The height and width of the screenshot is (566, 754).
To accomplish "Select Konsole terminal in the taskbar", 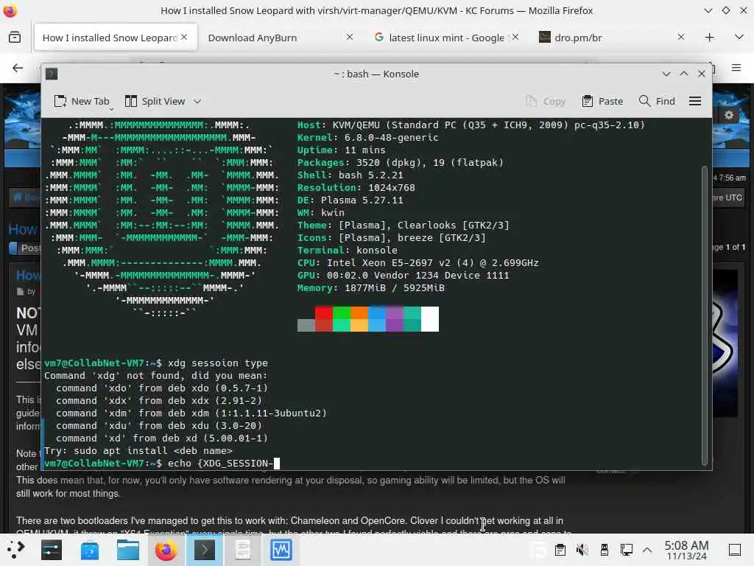I will (205, 550).
